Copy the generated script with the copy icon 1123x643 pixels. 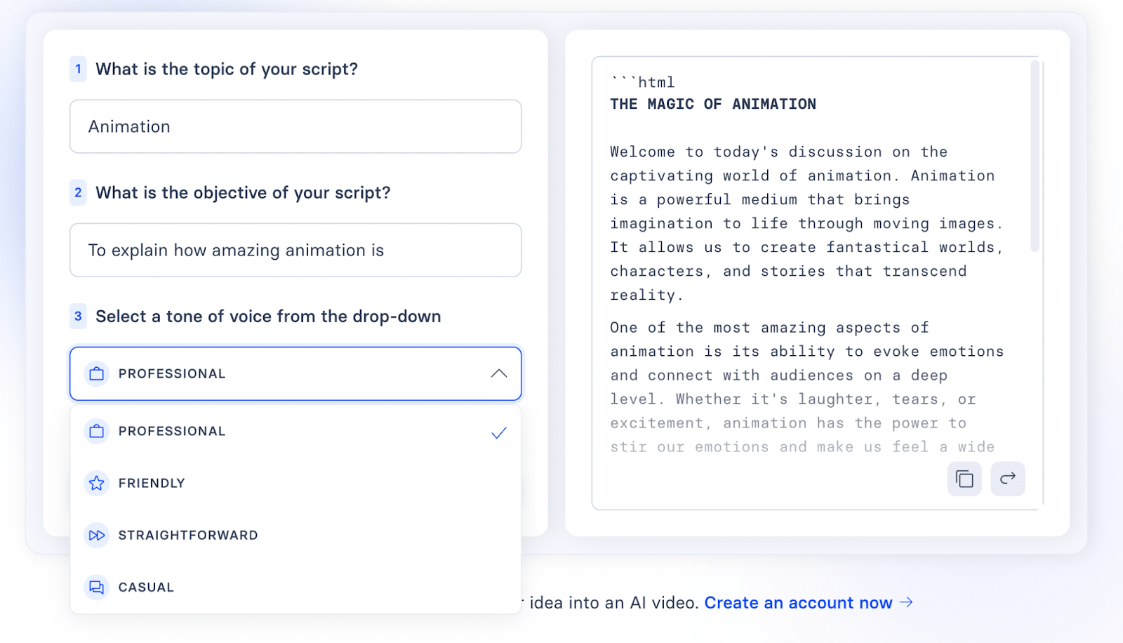pos(964,479)
